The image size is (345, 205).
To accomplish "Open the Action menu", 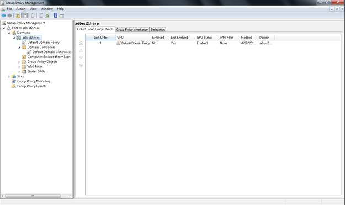I will coord(20,9).
